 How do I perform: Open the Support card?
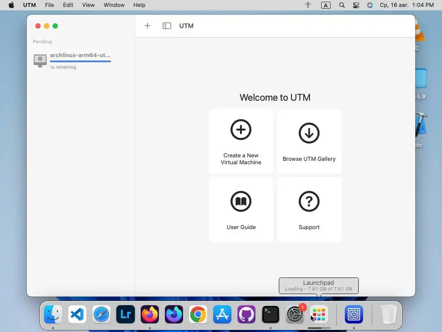point(309,210)
